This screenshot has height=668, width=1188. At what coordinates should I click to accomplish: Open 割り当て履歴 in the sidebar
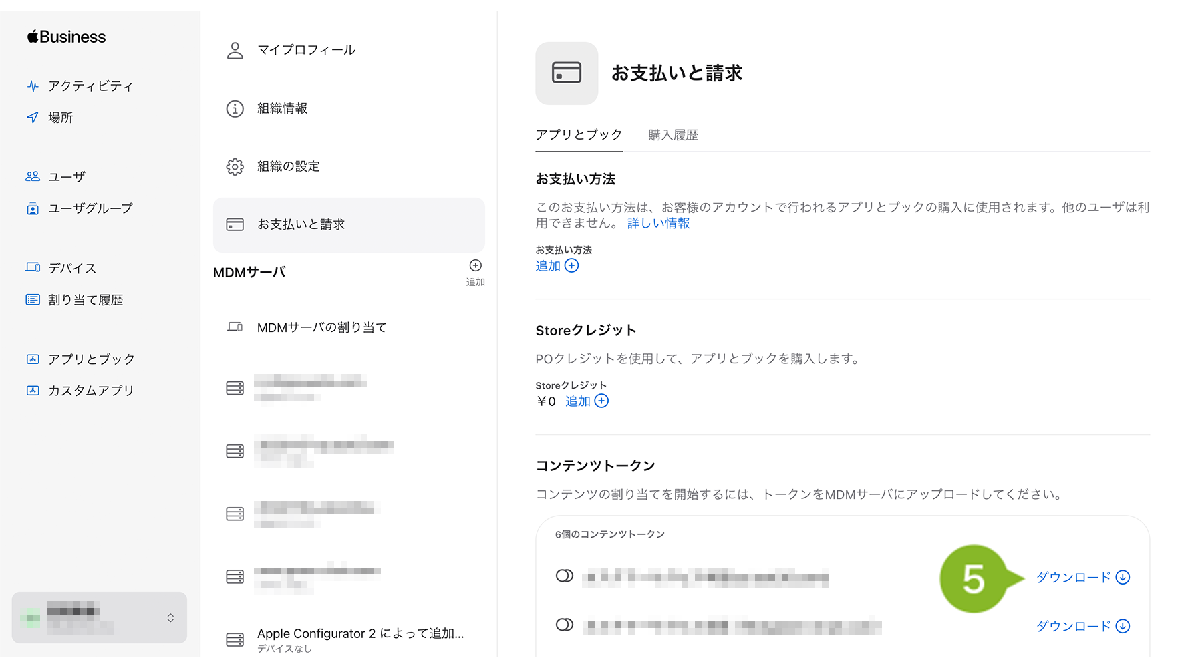(x=85, y=300)
